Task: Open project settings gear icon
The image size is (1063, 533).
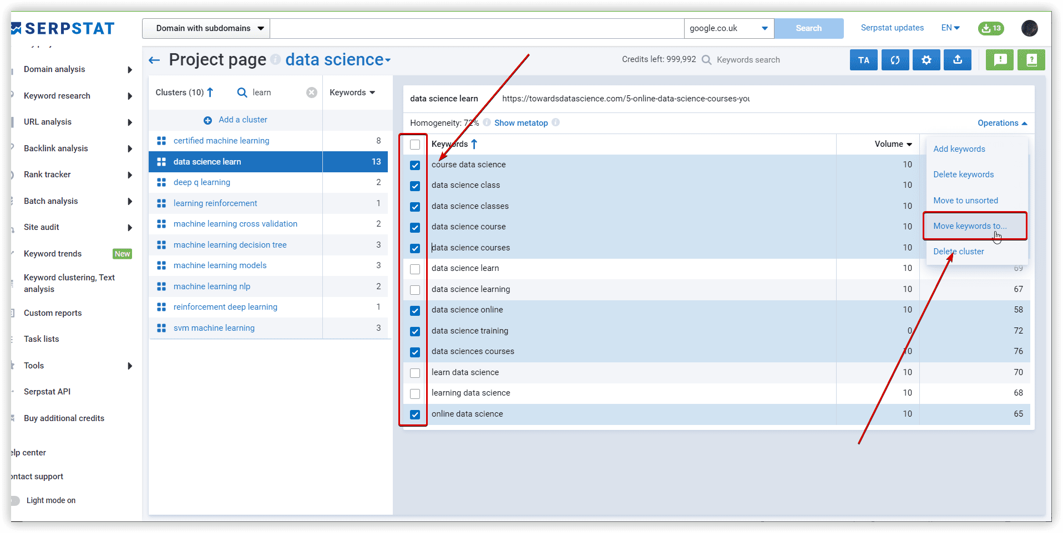Action: point(926,60)
